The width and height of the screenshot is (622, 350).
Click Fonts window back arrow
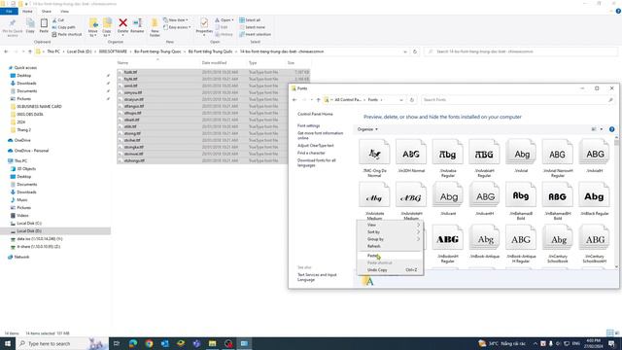[x=294, y=99]
